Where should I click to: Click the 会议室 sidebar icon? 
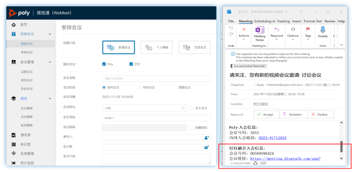pyautogui.click(x=14, y=144)
